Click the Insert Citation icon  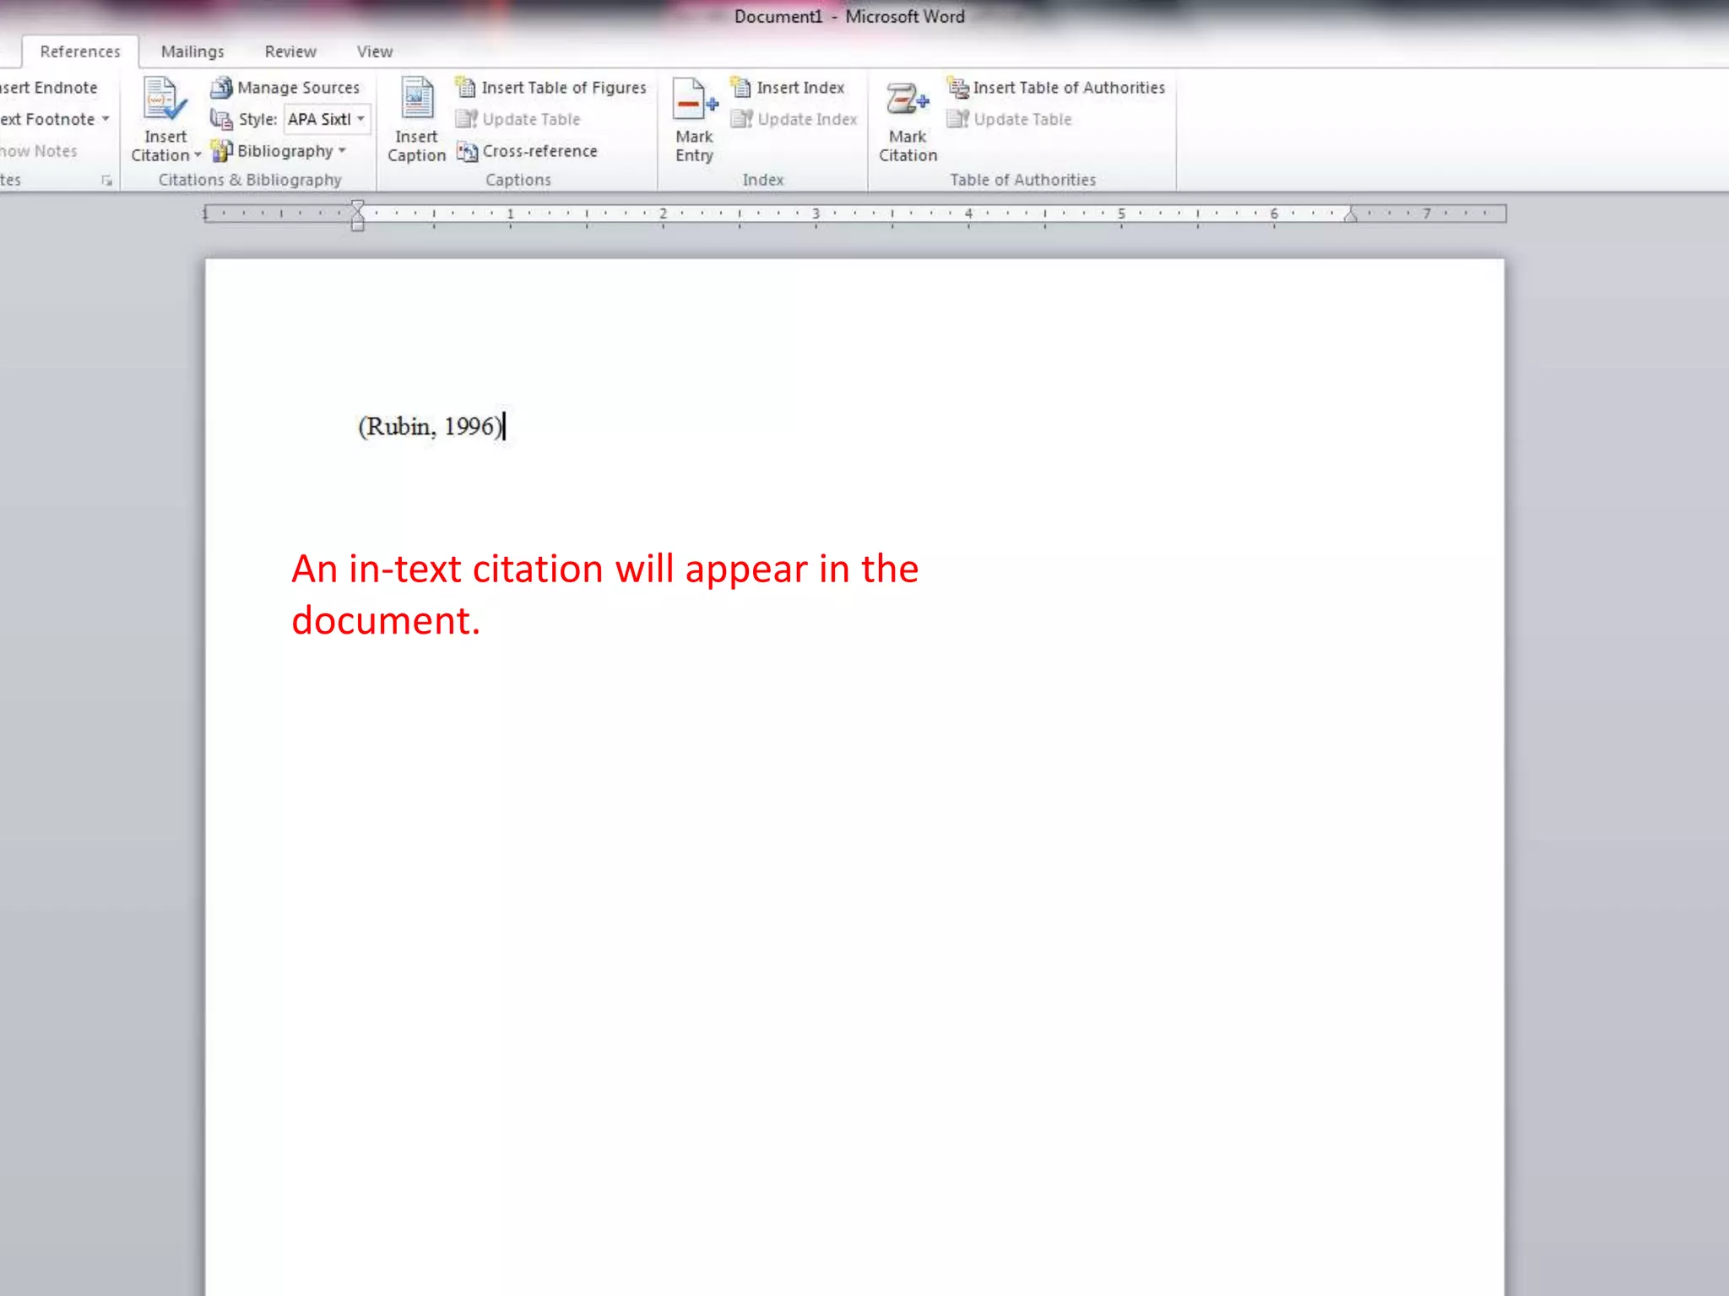[165, 100]
